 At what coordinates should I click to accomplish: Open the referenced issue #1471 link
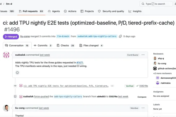tap(80, 63)
